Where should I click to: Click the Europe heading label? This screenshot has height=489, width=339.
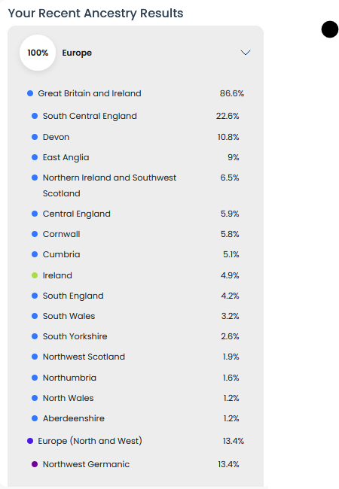point(77,53)
